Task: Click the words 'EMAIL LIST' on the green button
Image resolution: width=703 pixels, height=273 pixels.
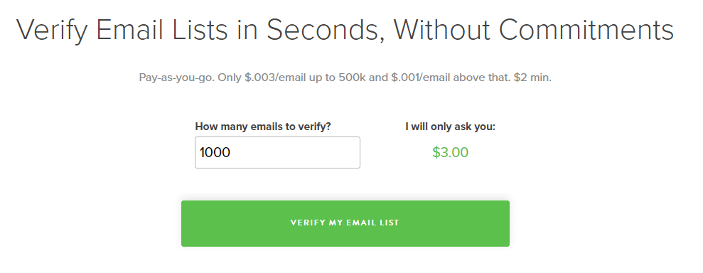Action: pos(372,223)
